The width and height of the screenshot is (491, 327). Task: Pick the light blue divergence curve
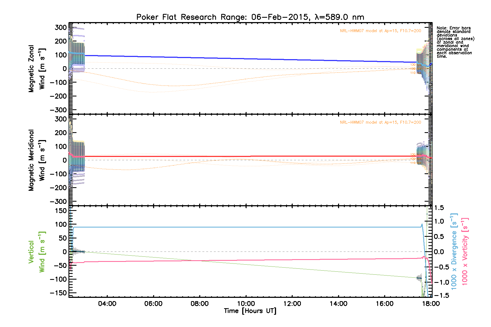coord(245,227)
